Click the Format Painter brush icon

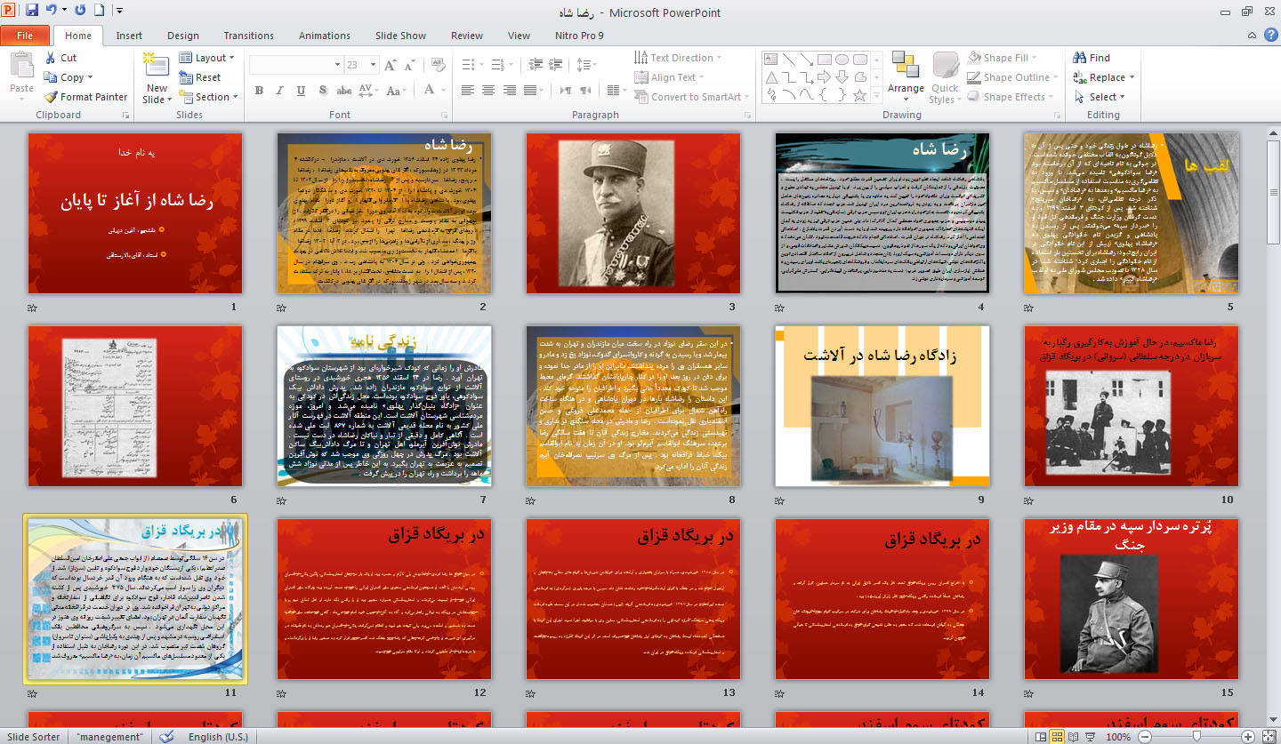click(52, 97)
